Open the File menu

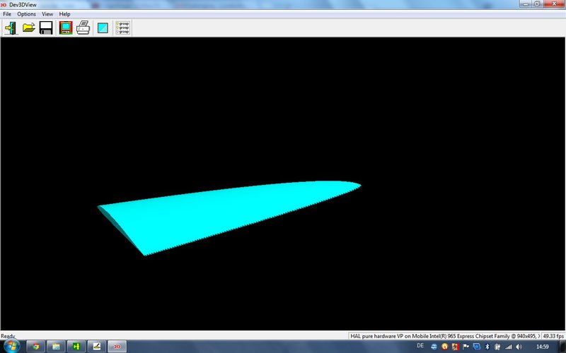pos(7,14)
